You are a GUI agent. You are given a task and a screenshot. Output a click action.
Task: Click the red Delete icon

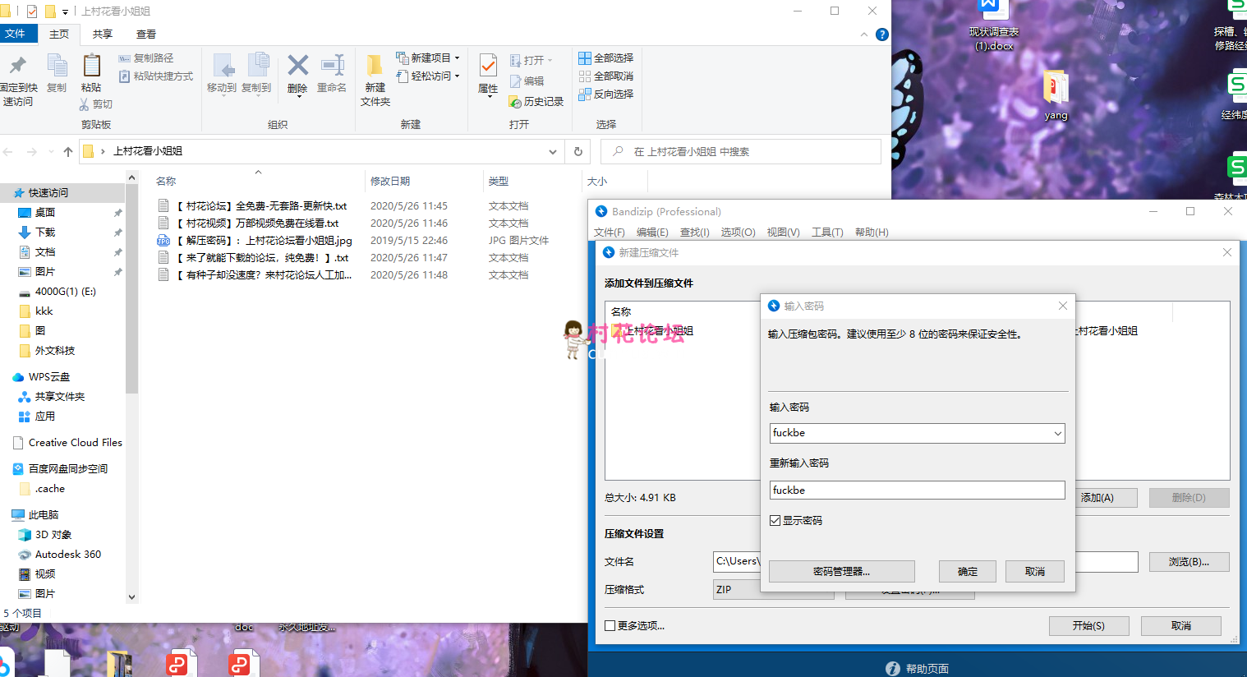[x=297, y=65]
